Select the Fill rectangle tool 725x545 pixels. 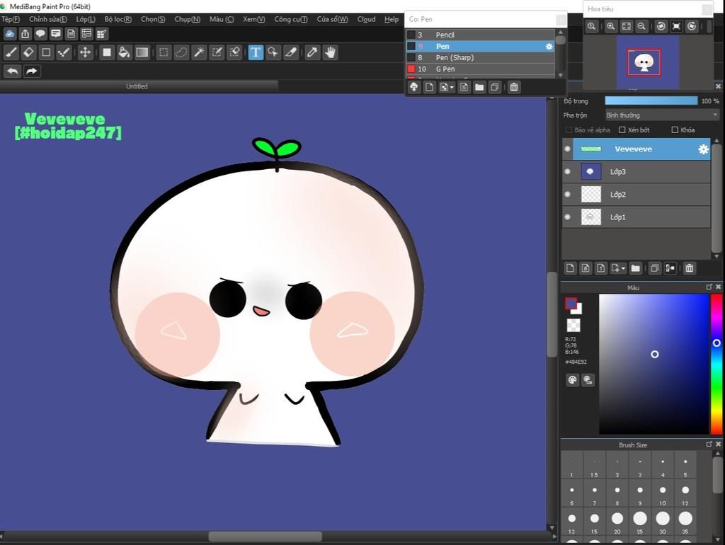(106, 52)
